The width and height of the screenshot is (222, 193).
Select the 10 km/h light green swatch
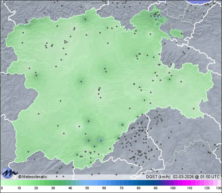[18, 183]
